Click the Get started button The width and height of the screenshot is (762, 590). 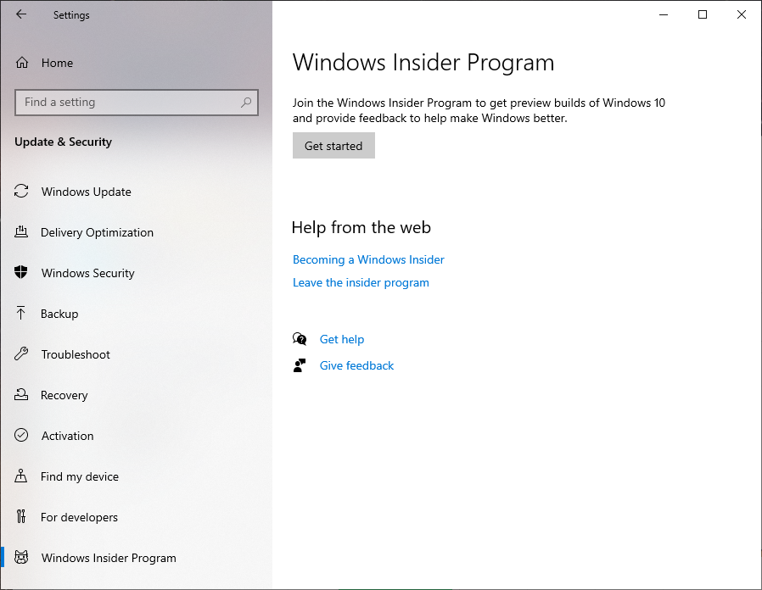(333, 145)
